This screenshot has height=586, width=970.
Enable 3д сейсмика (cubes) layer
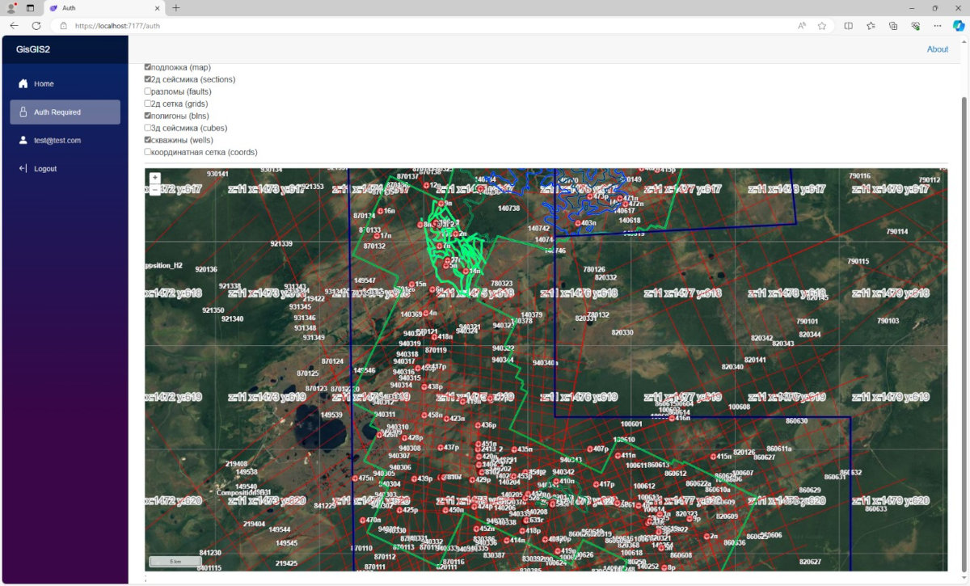click(148, 128)
